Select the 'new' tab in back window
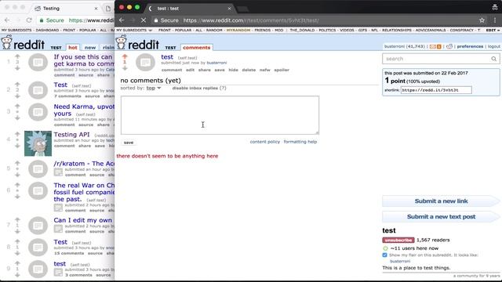 pyautogui.click(x=90, y=47)
